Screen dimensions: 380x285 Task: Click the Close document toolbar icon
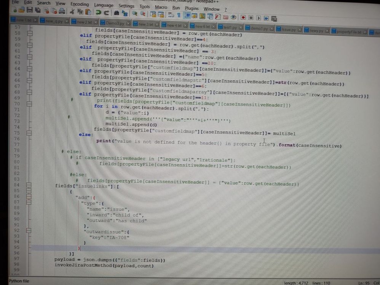46,11
